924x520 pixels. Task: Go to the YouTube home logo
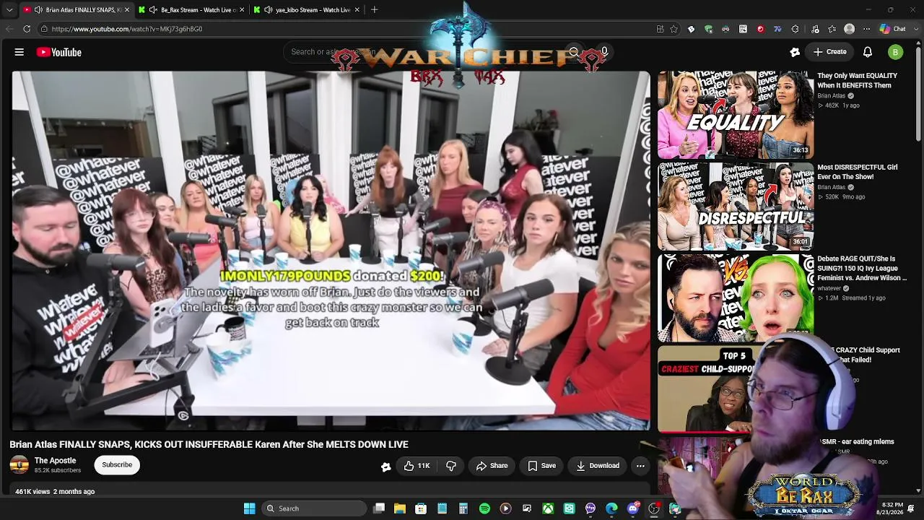point(59,52)
